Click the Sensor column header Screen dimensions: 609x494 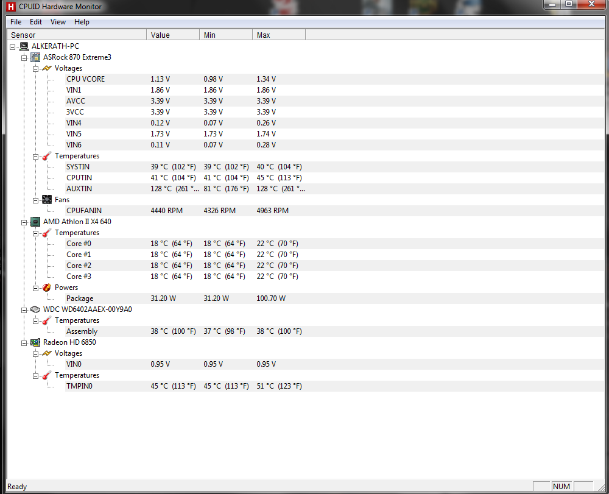pyautogui.click(x=77, y=35)
